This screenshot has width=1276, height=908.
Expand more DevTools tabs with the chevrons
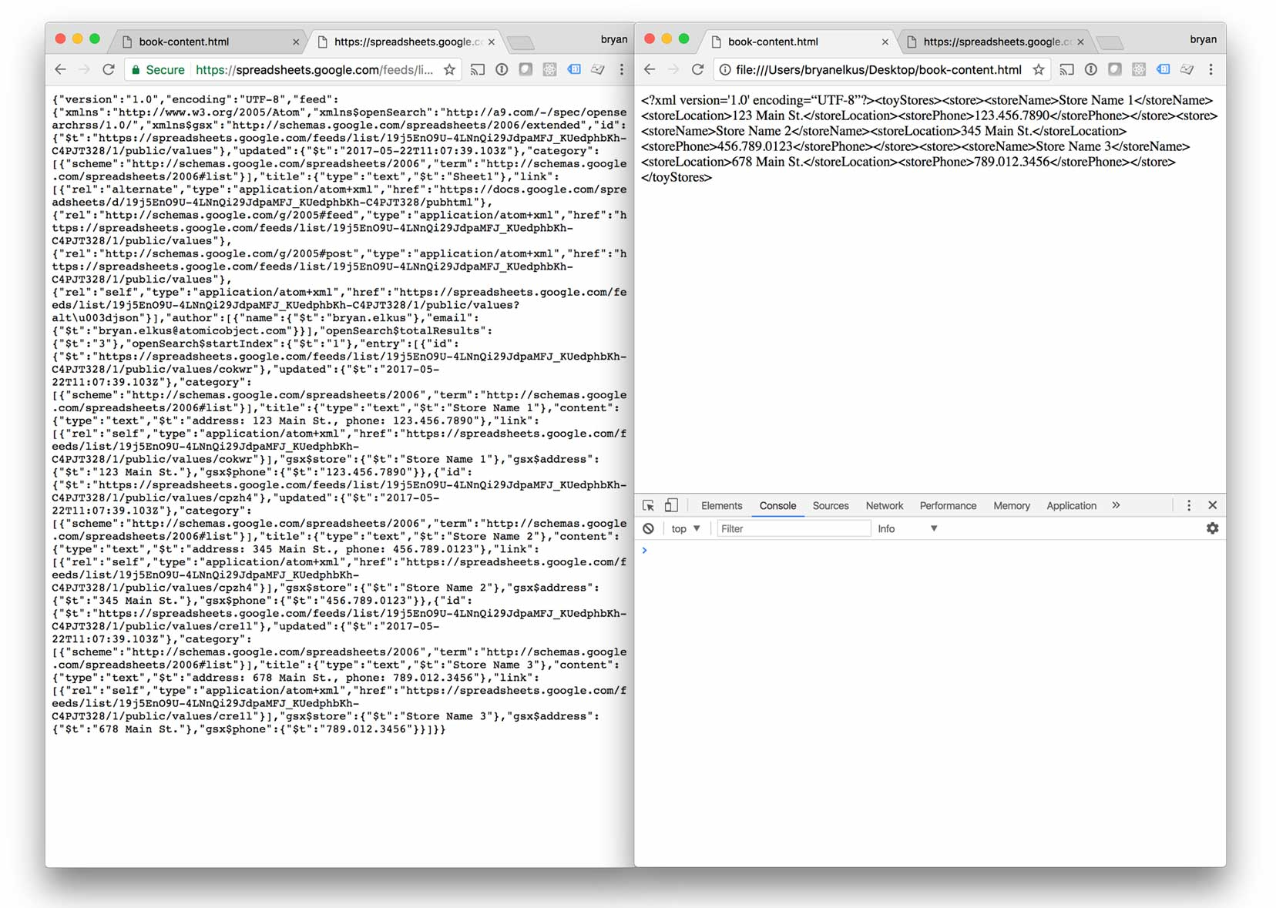[1116, 505]
